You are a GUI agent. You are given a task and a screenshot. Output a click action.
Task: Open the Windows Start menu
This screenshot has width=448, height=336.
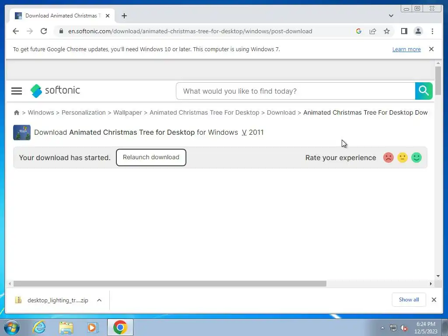11,327
